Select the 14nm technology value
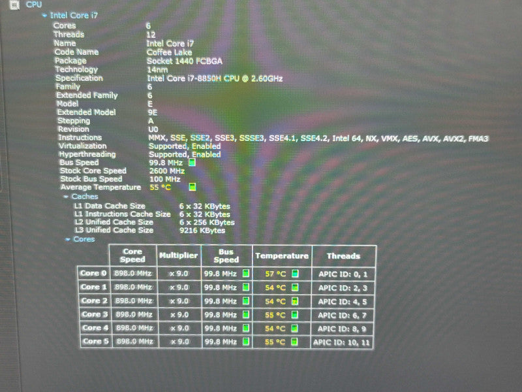 (x=157, y=70)
